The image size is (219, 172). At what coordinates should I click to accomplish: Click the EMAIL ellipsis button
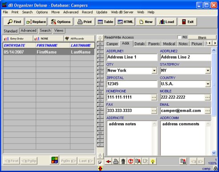click(x=207, y=111)
